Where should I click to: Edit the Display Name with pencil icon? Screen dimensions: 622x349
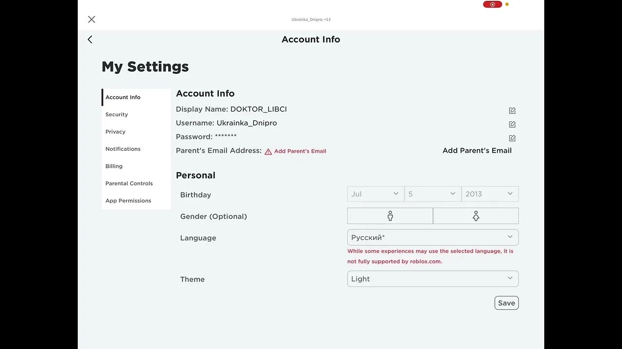[x=512, y=111]
